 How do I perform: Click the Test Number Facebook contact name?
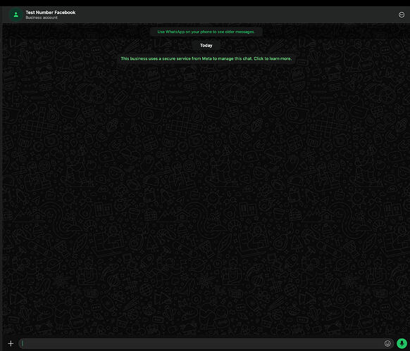pos(51,12)
